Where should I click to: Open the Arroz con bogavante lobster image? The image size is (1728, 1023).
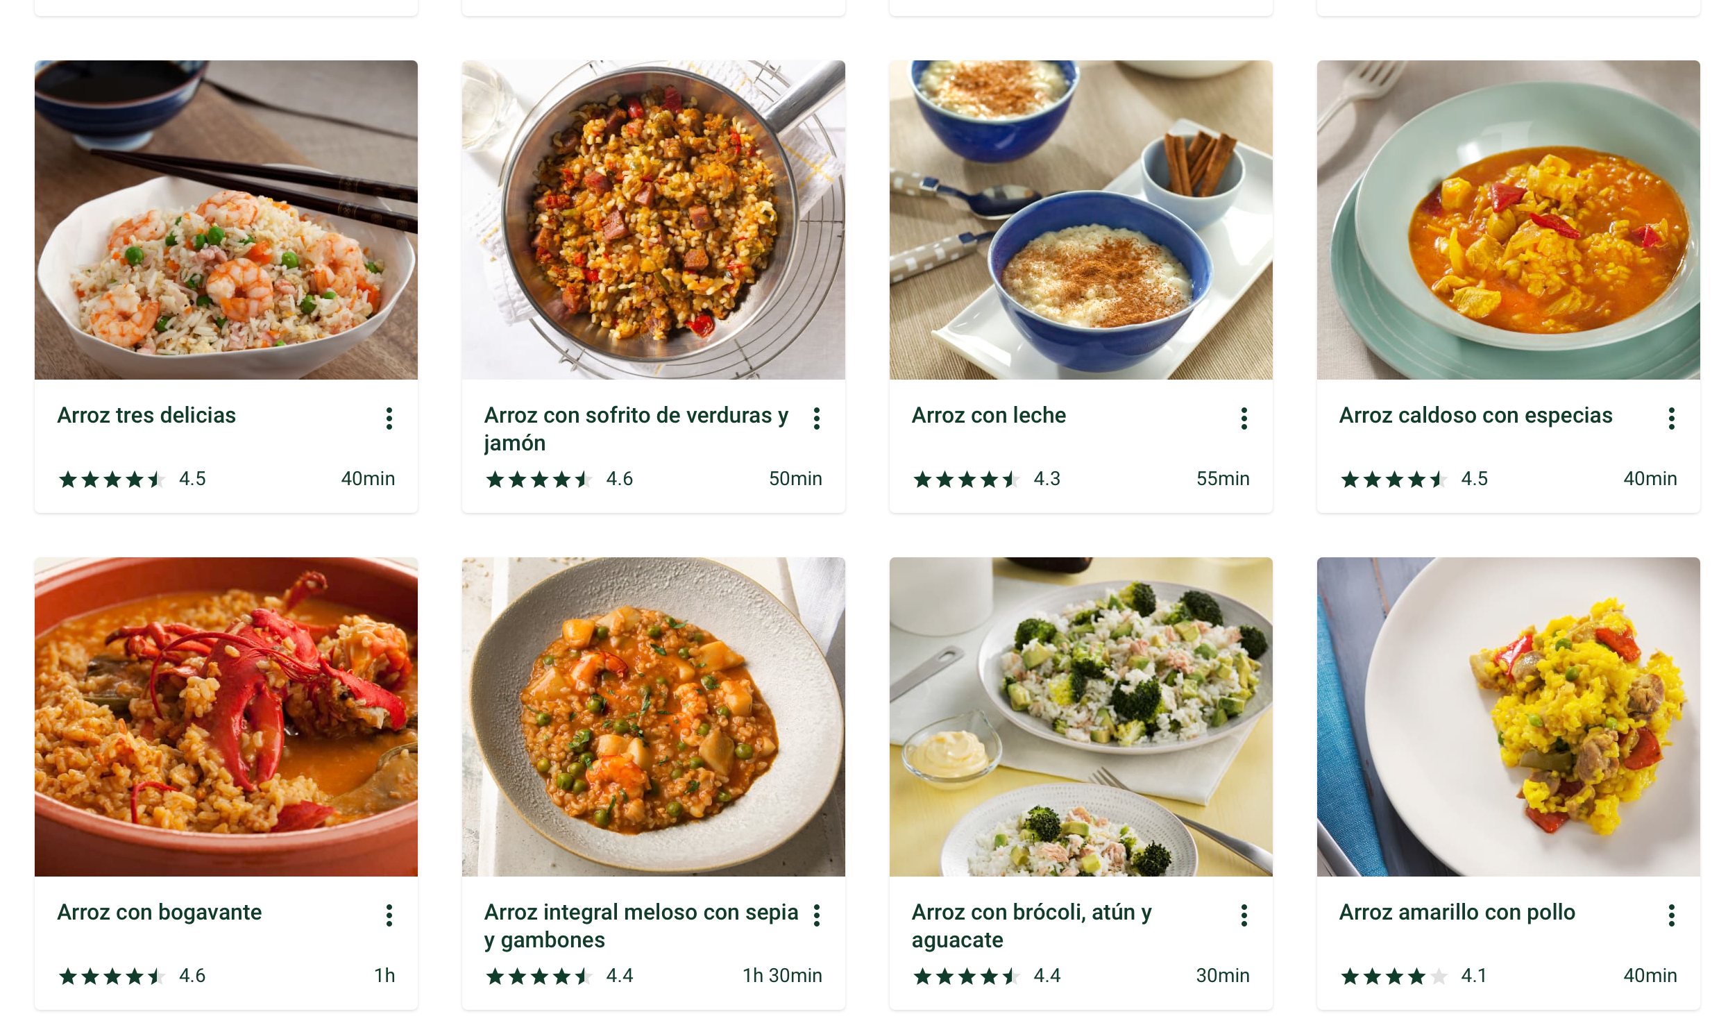click(x=226, y=717)
